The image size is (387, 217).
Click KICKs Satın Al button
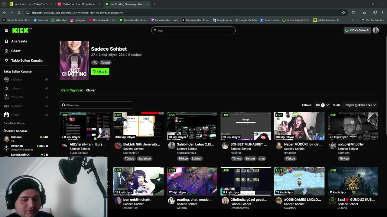click(x=357, y=30)
